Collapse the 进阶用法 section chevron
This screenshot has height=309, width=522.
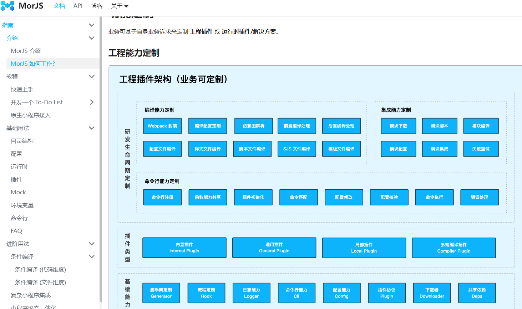coord(92,244)
